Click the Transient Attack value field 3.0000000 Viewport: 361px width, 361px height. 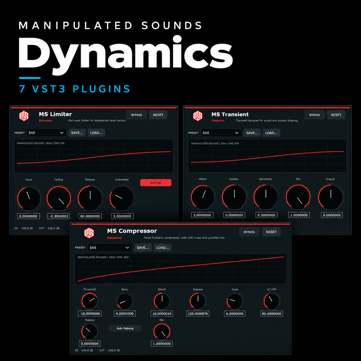(x=202, y=215)
